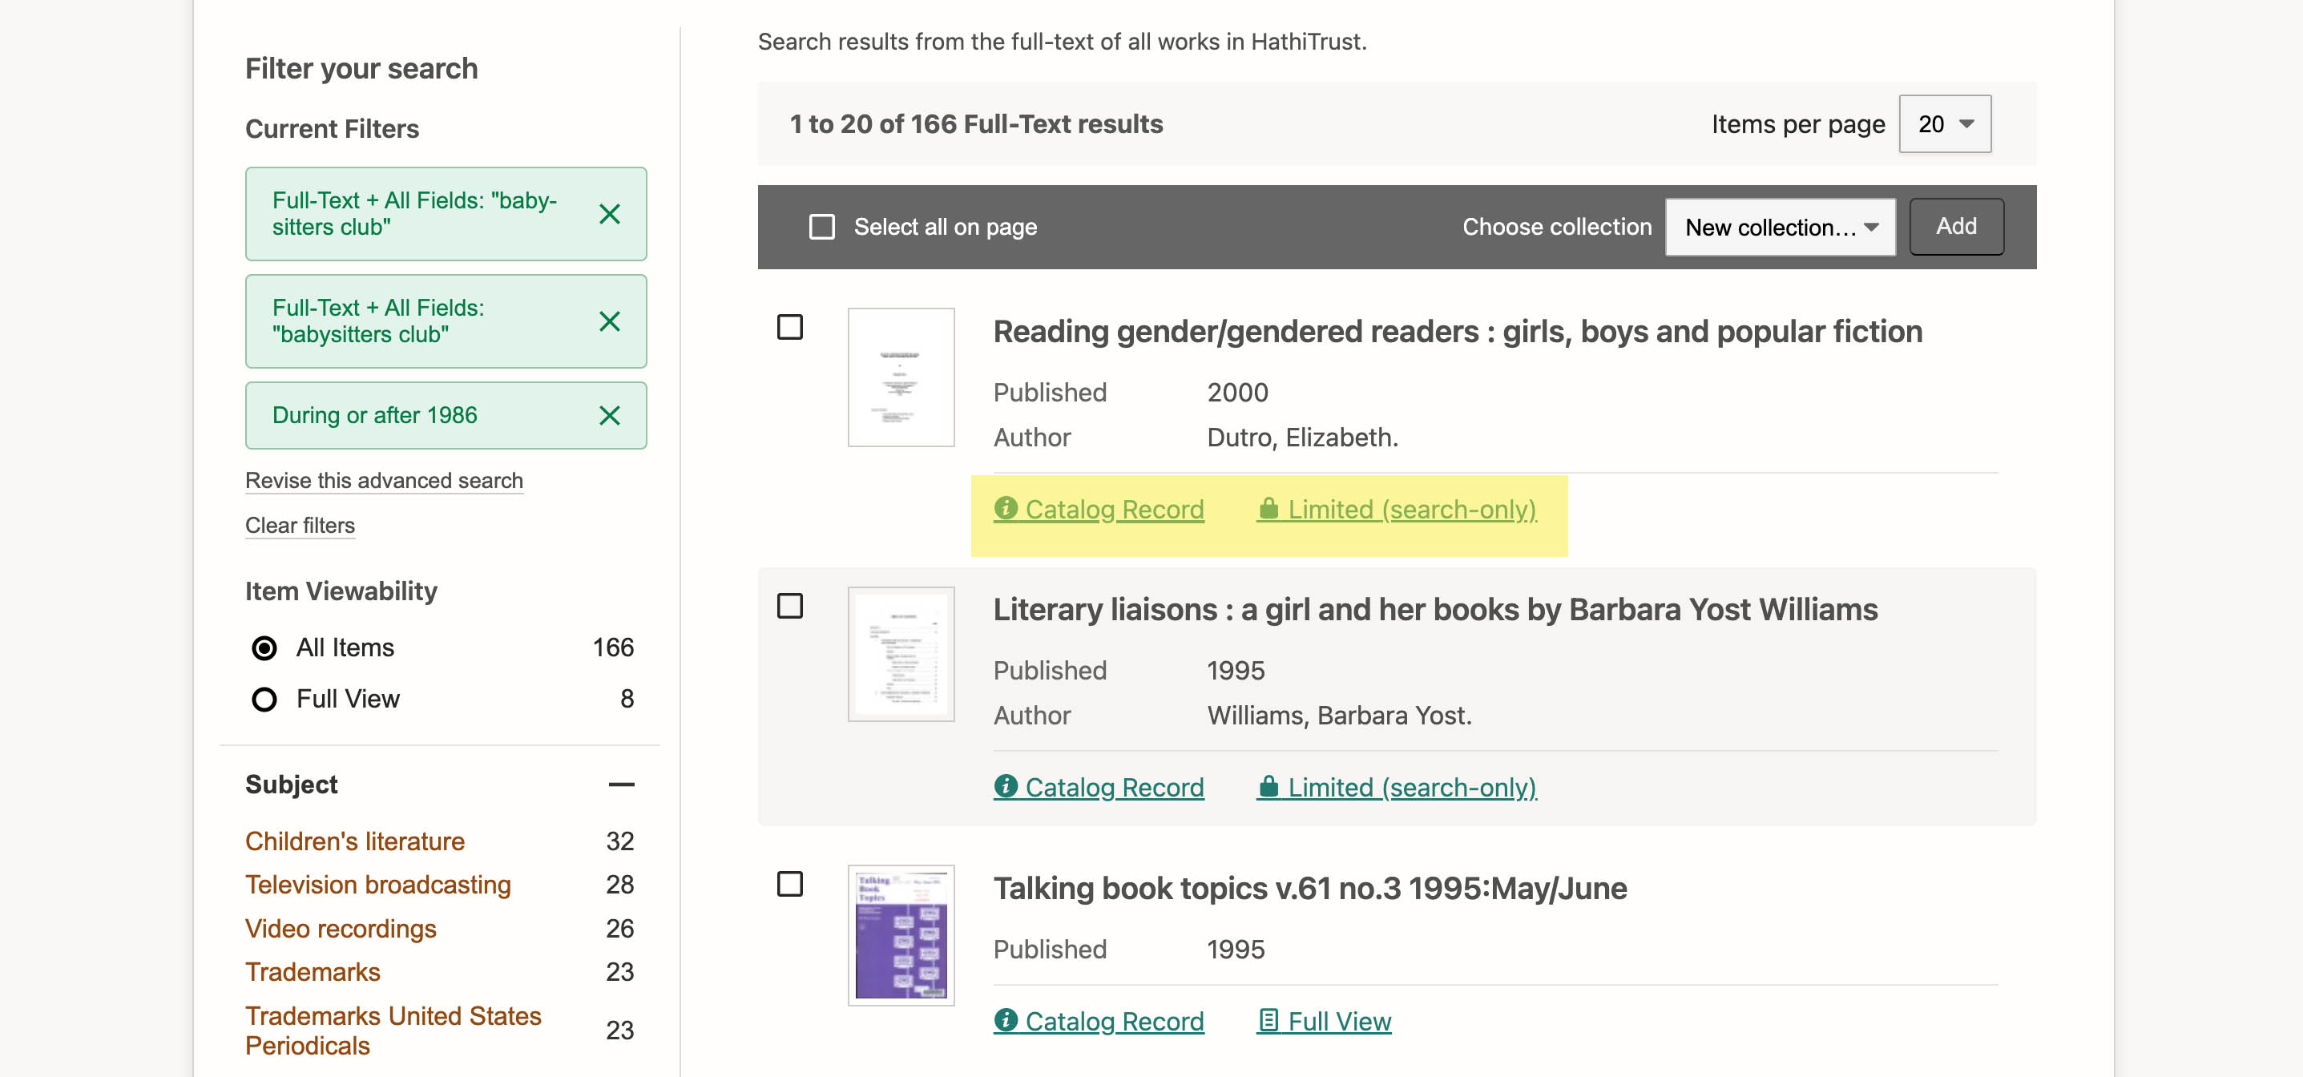Check the Select all on page checkbox

coord(820,226)
